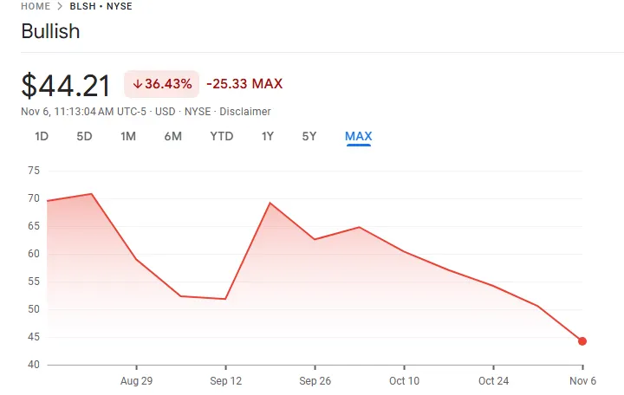Switch to the 5D range tab
Viewport: 624px width, 395px height.
click(x=84, y=136)
